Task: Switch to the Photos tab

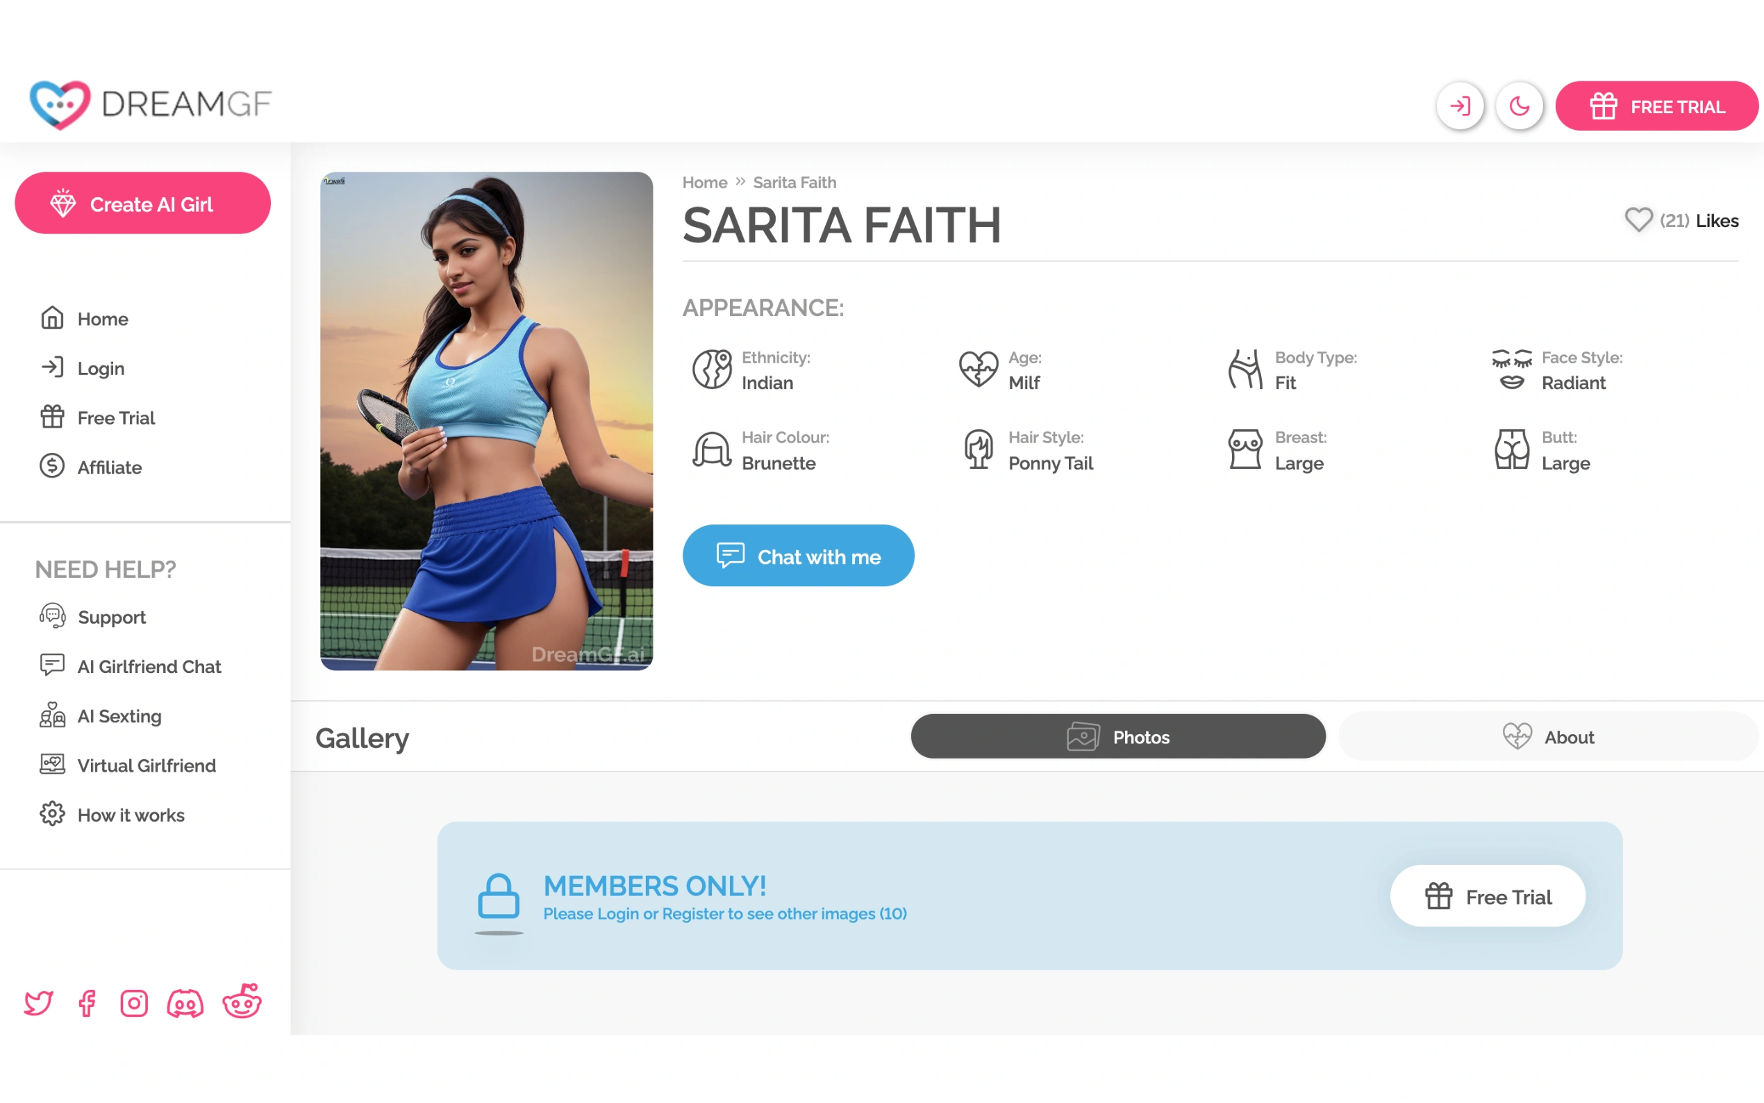Action: click(1118, 737)
